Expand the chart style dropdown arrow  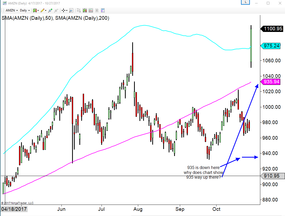coord(38,11)
